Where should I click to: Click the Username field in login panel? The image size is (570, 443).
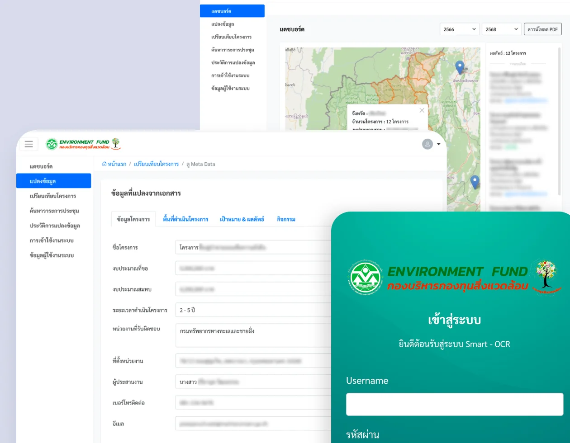[x=455, y=404]
